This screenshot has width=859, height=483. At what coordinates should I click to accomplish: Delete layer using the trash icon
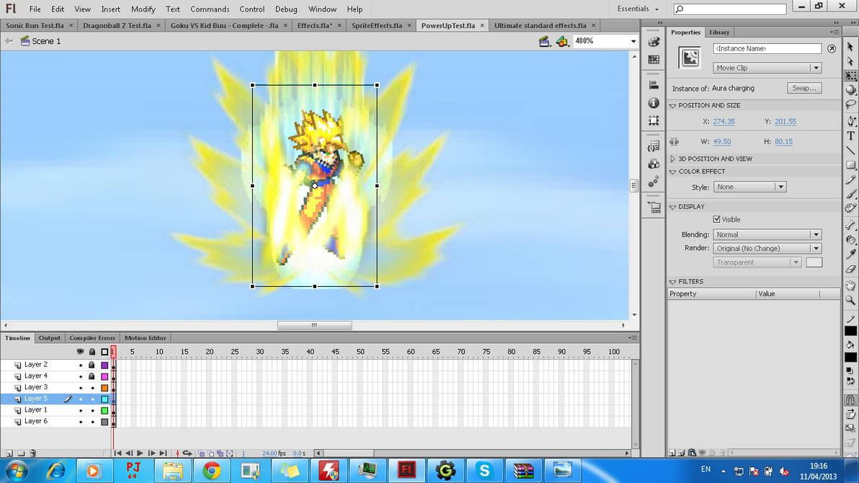coord(33,453)
